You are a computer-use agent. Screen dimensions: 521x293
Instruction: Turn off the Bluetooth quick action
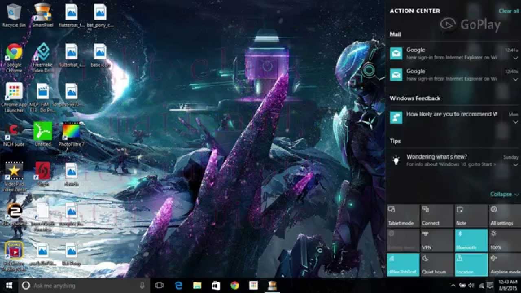pos(471,240)
